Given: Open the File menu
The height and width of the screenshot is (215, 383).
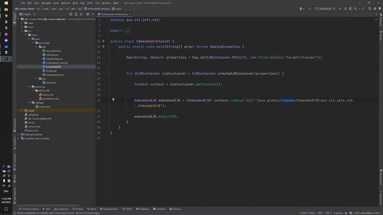Looking at the screenshot, I should pyautogui.click(x=23, y=3).
